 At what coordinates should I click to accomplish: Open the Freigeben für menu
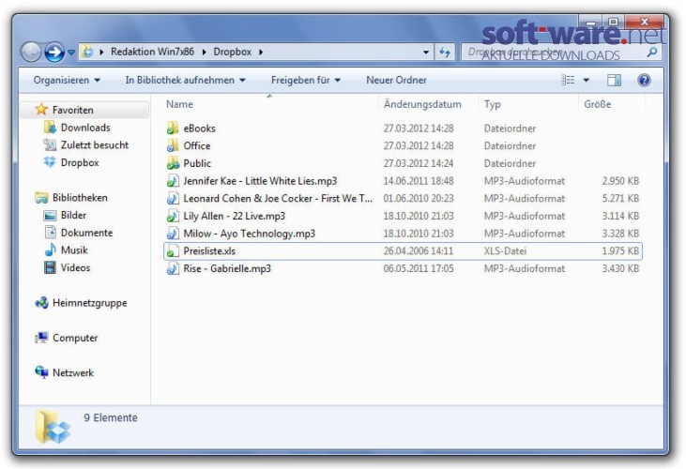click(305, 80)
